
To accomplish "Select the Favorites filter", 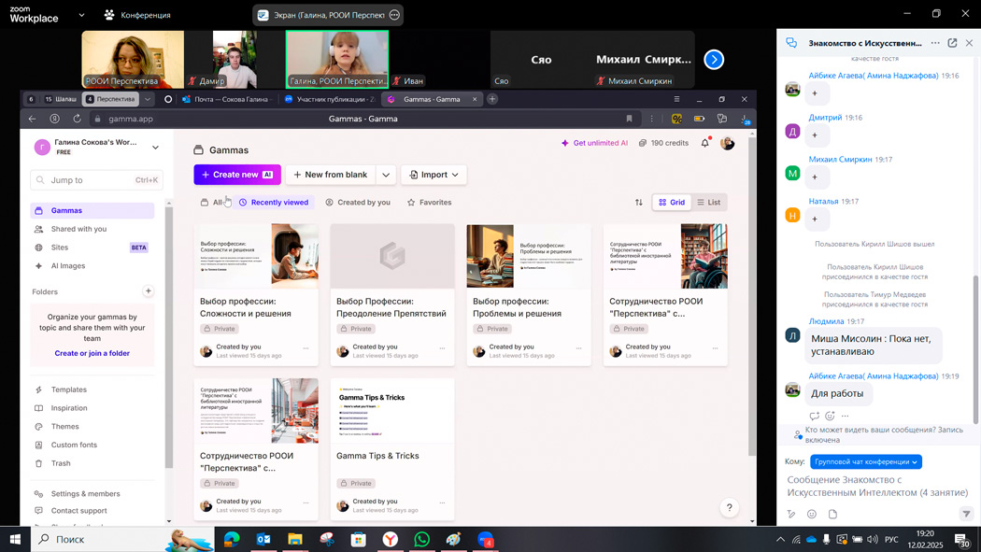I will pyautogui.click(x=429, y=203).
